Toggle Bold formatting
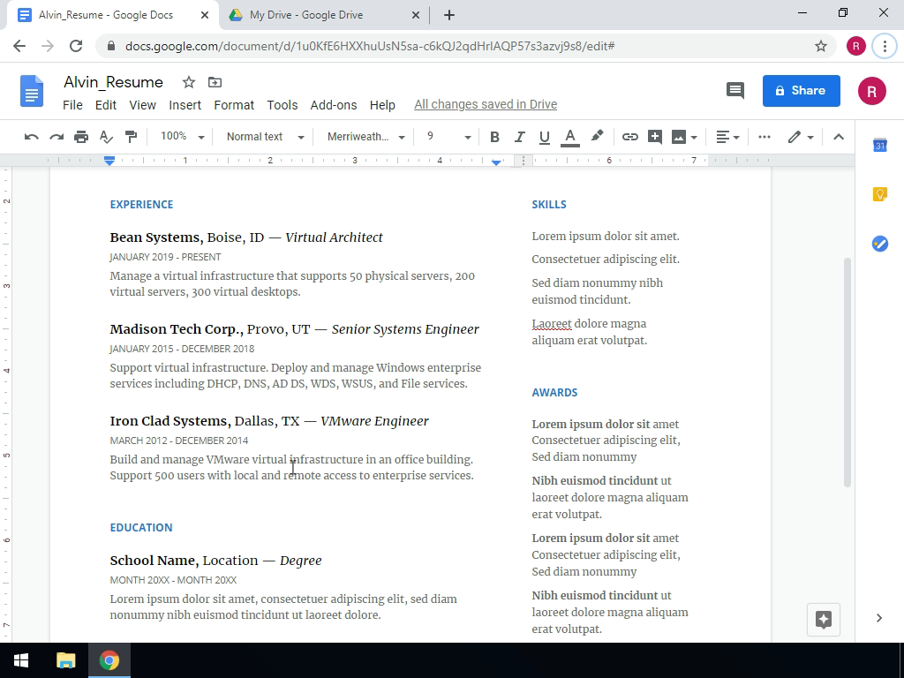This screenshot has width=904, height=678. pyautogui.click(x=494, y=137)
